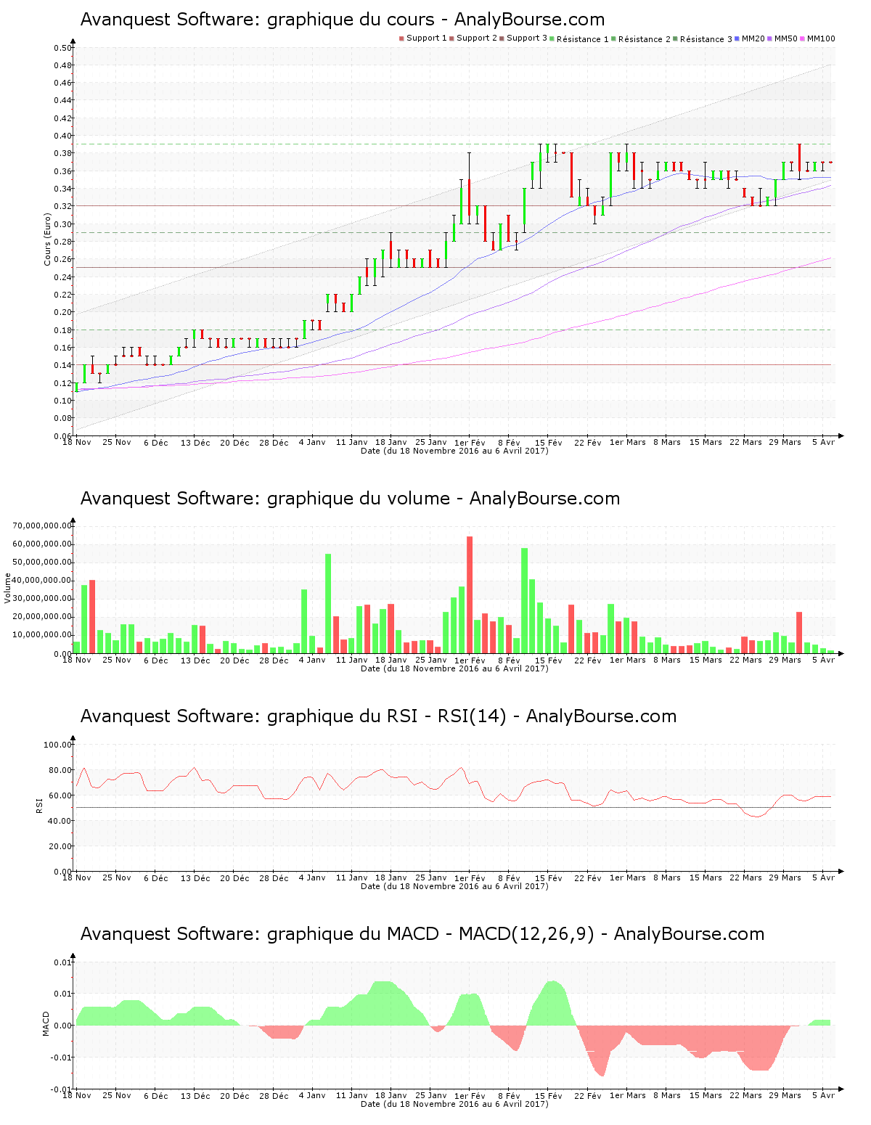Click the 'graphique du cours' chart title

[343, 20]
